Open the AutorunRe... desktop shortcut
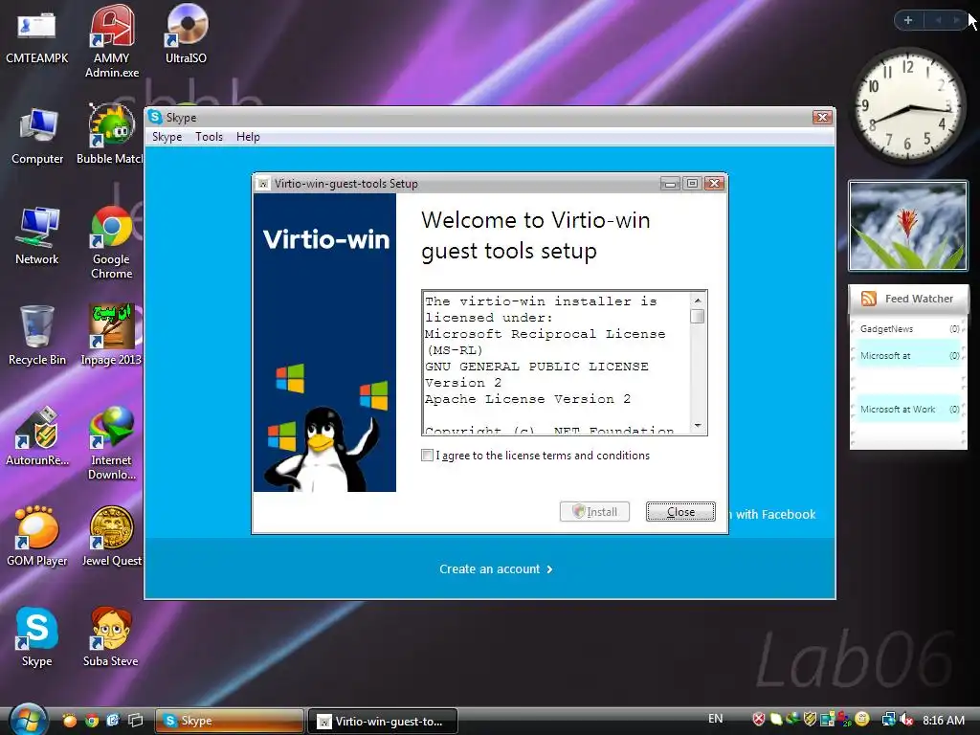This screenshot has height=735, width=980. [x=37, y=436]
